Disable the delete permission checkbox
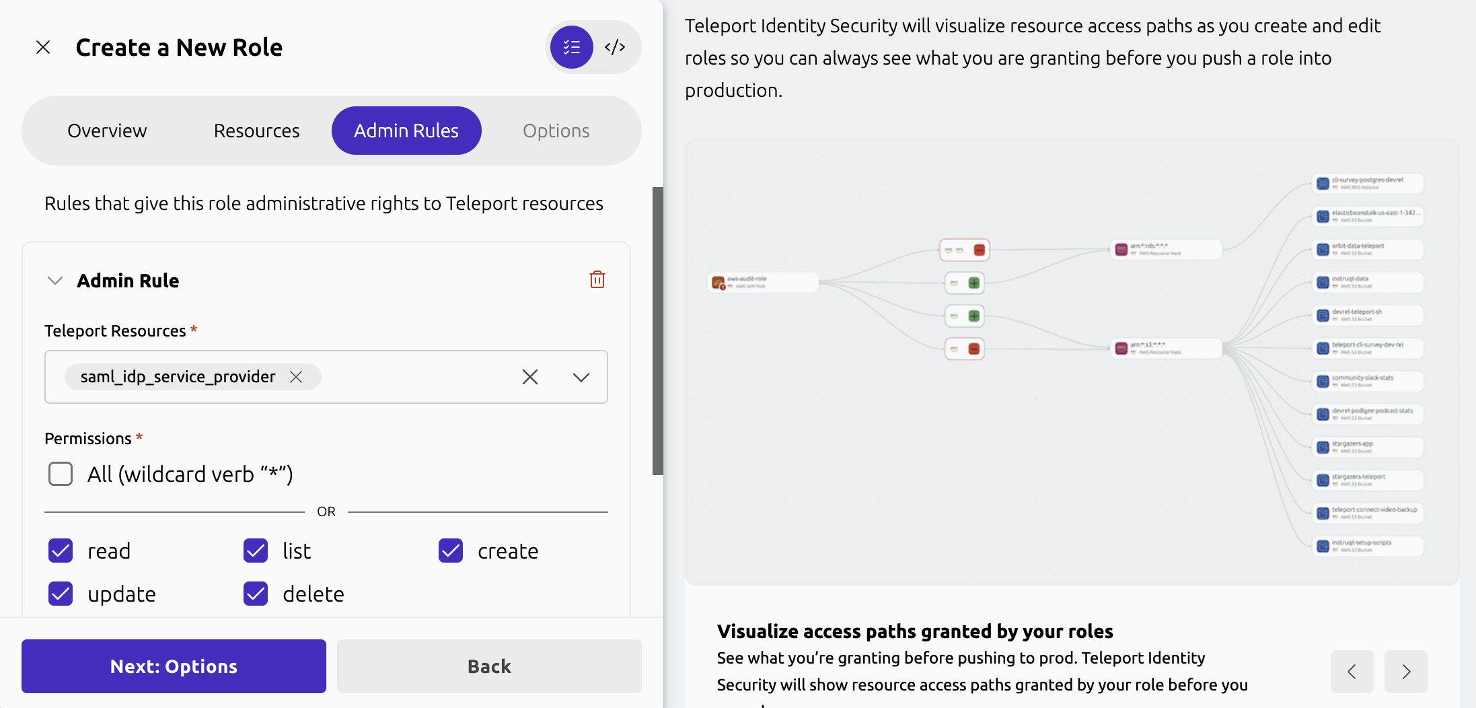The height and width of the screenshot is (708, 1476). [256, 594]
